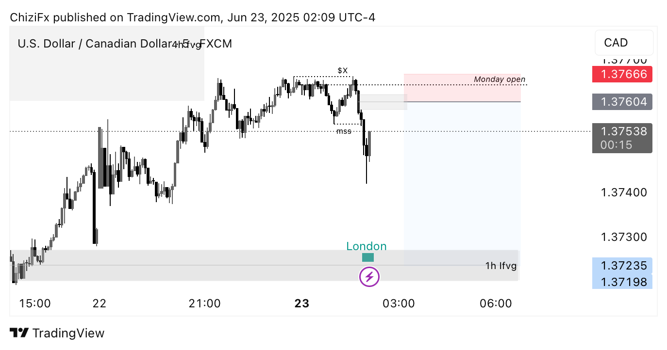Click the 1h Ifvg zone label
This screenshot has width=667, height=350.
pos(501,265)
